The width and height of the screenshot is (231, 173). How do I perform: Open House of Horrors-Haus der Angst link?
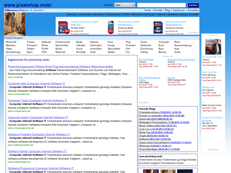[213, 119]
